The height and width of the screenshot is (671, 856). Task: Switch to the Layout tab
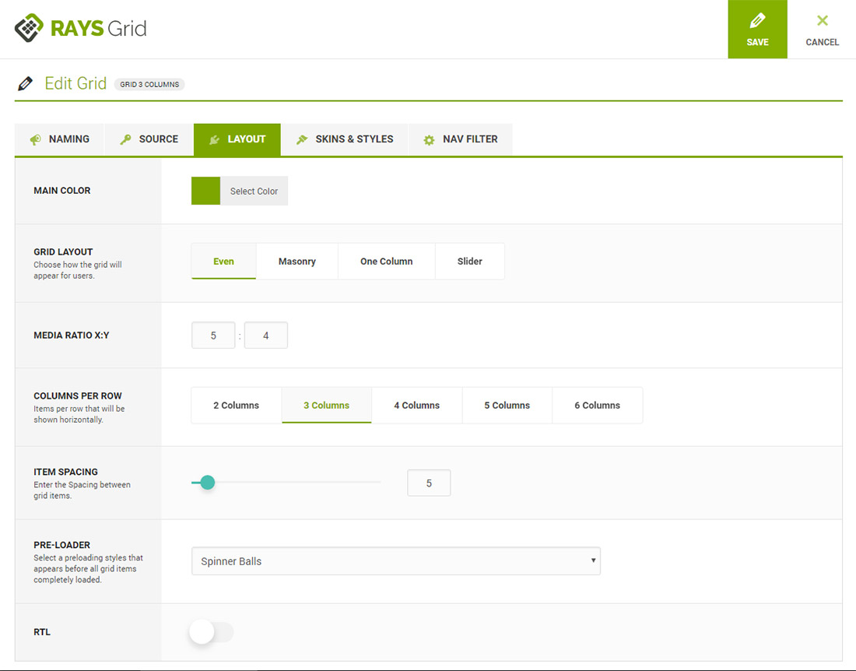pyautogui.click(x=237, y=139)
